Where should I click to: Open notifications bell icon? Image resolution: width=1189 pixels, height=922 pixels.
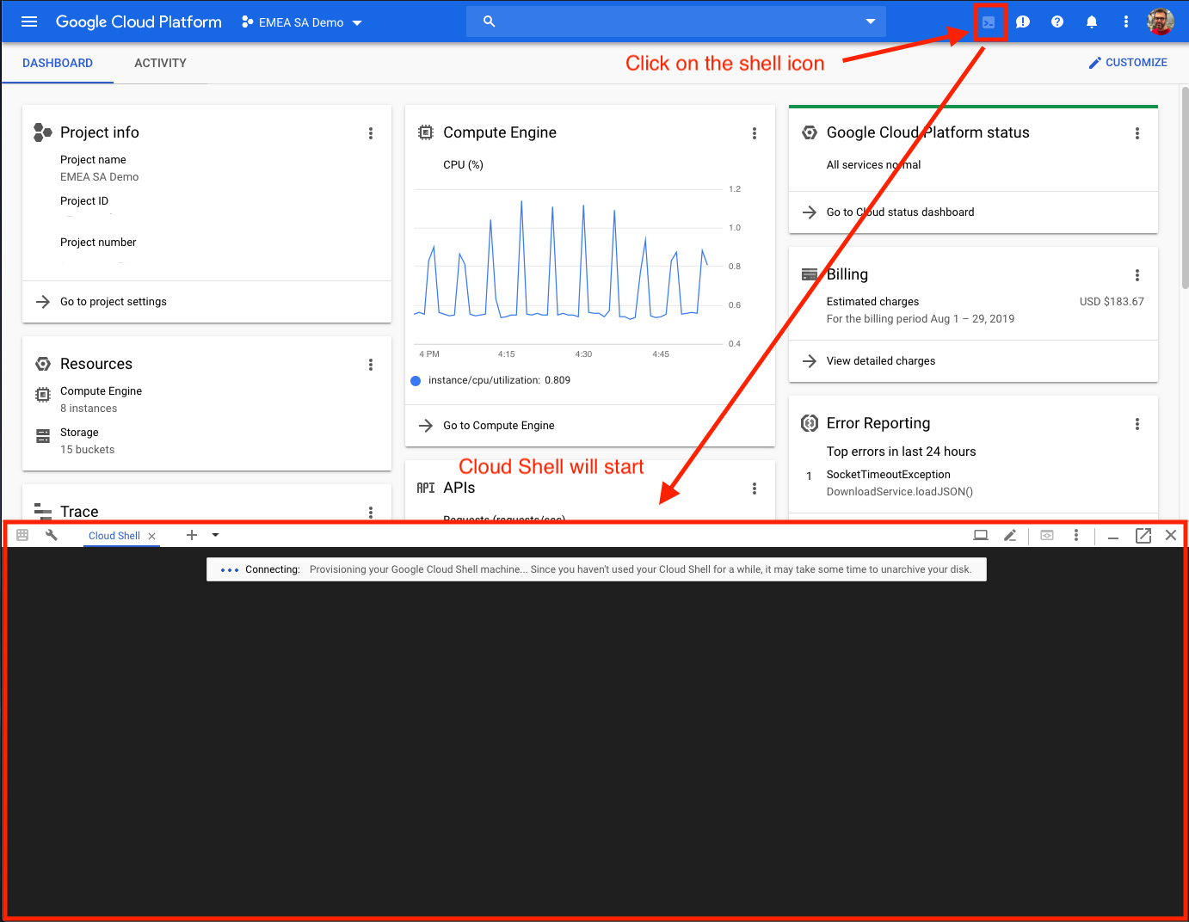tap(1092, 22)
